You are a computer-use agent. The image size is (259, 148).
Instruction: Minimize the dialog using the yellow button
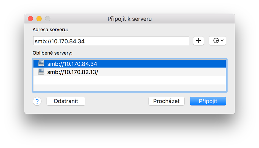click(x=39, y=19)
